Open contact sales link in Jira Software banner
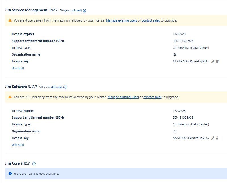 (x=153, y=97)
